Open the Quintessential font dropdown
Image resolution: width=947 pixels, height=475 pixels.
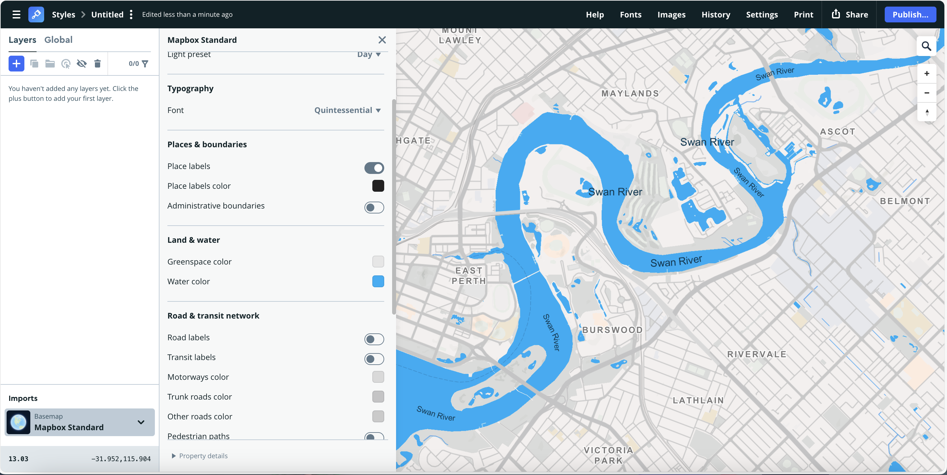[347, 110]
